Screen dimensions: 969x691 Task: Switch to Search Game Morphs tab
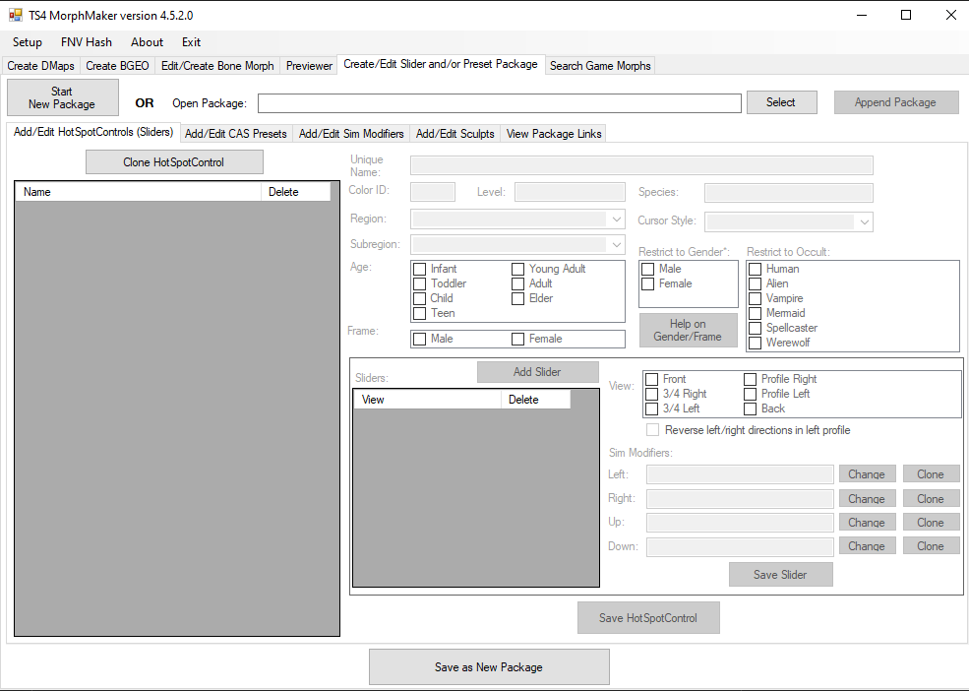(600, 66)
